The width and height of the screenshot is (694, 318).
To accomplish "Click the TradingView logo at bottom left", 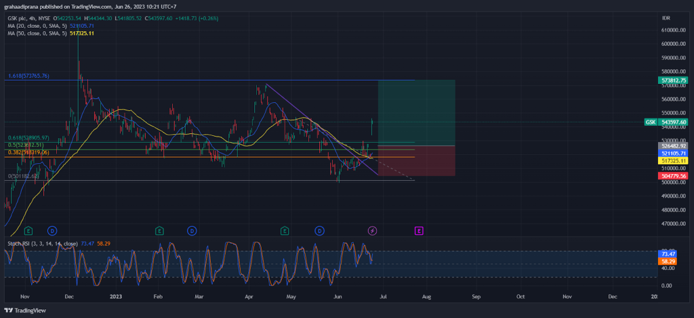I will pyautogui.click(x=25, y=311).
